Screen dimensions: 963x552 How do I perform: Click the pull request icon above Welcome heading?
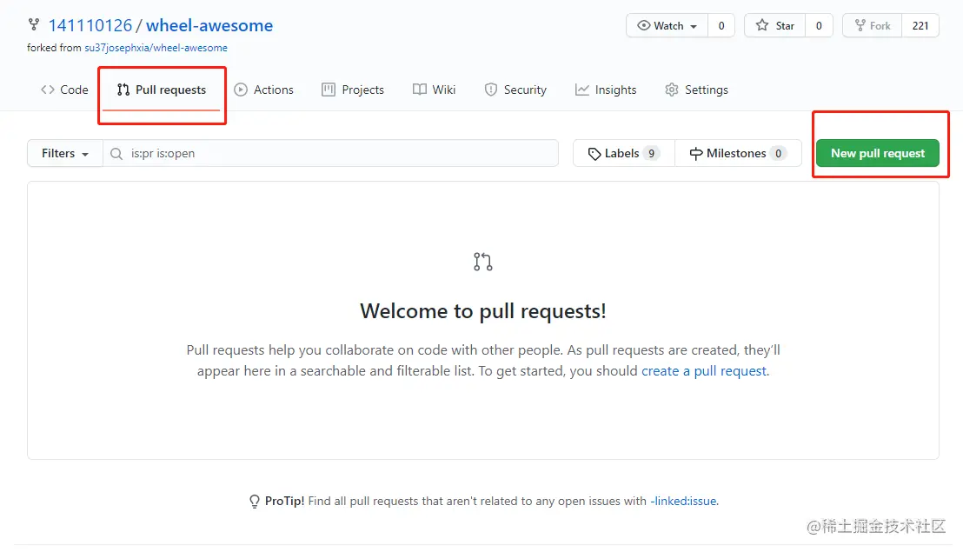[482, 262]
